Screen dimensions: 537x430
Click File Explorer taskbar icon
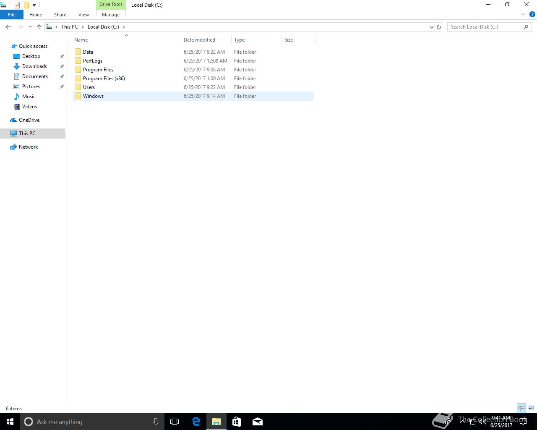[x=216, y=422]
